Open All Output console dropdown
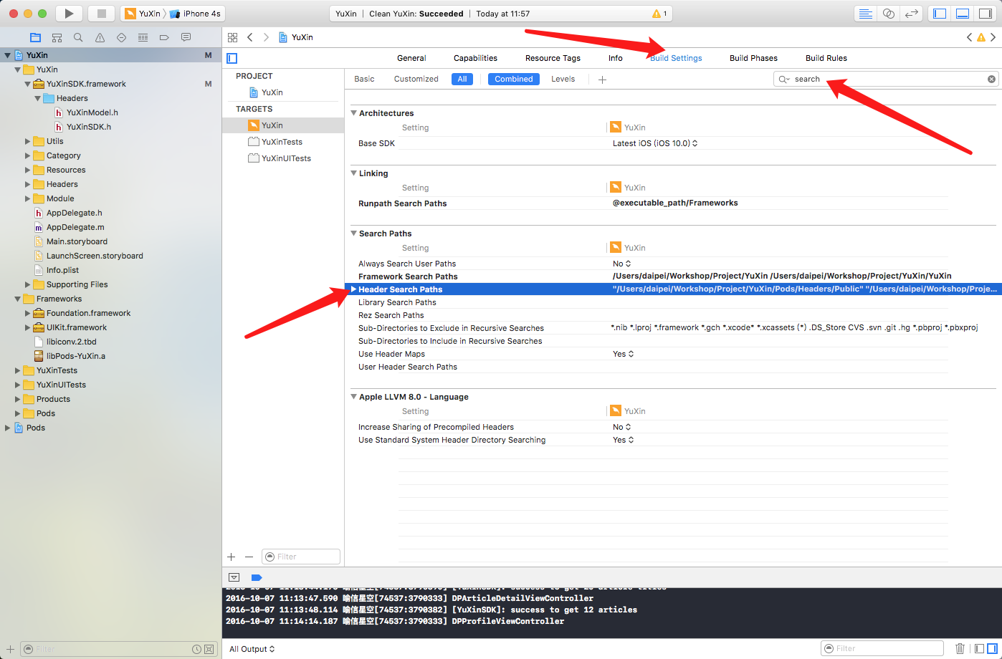The height and width of the screenshot is (659, 1002). tap(252, 649)
